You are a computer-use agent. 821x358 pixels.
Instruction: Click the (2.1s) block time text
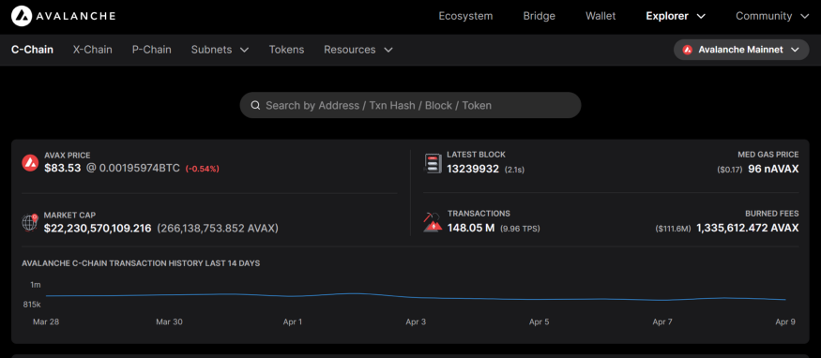pos(515,170)
